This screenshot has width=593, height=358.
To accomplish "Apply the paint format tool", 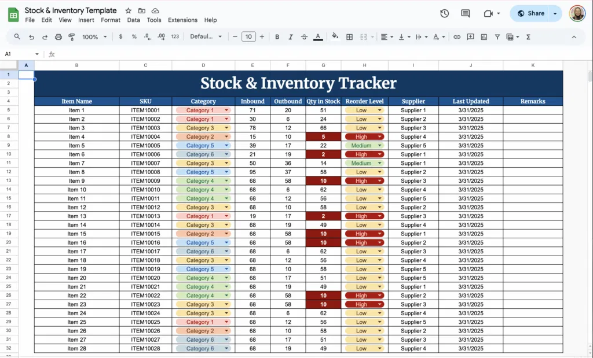I will 71,36.
